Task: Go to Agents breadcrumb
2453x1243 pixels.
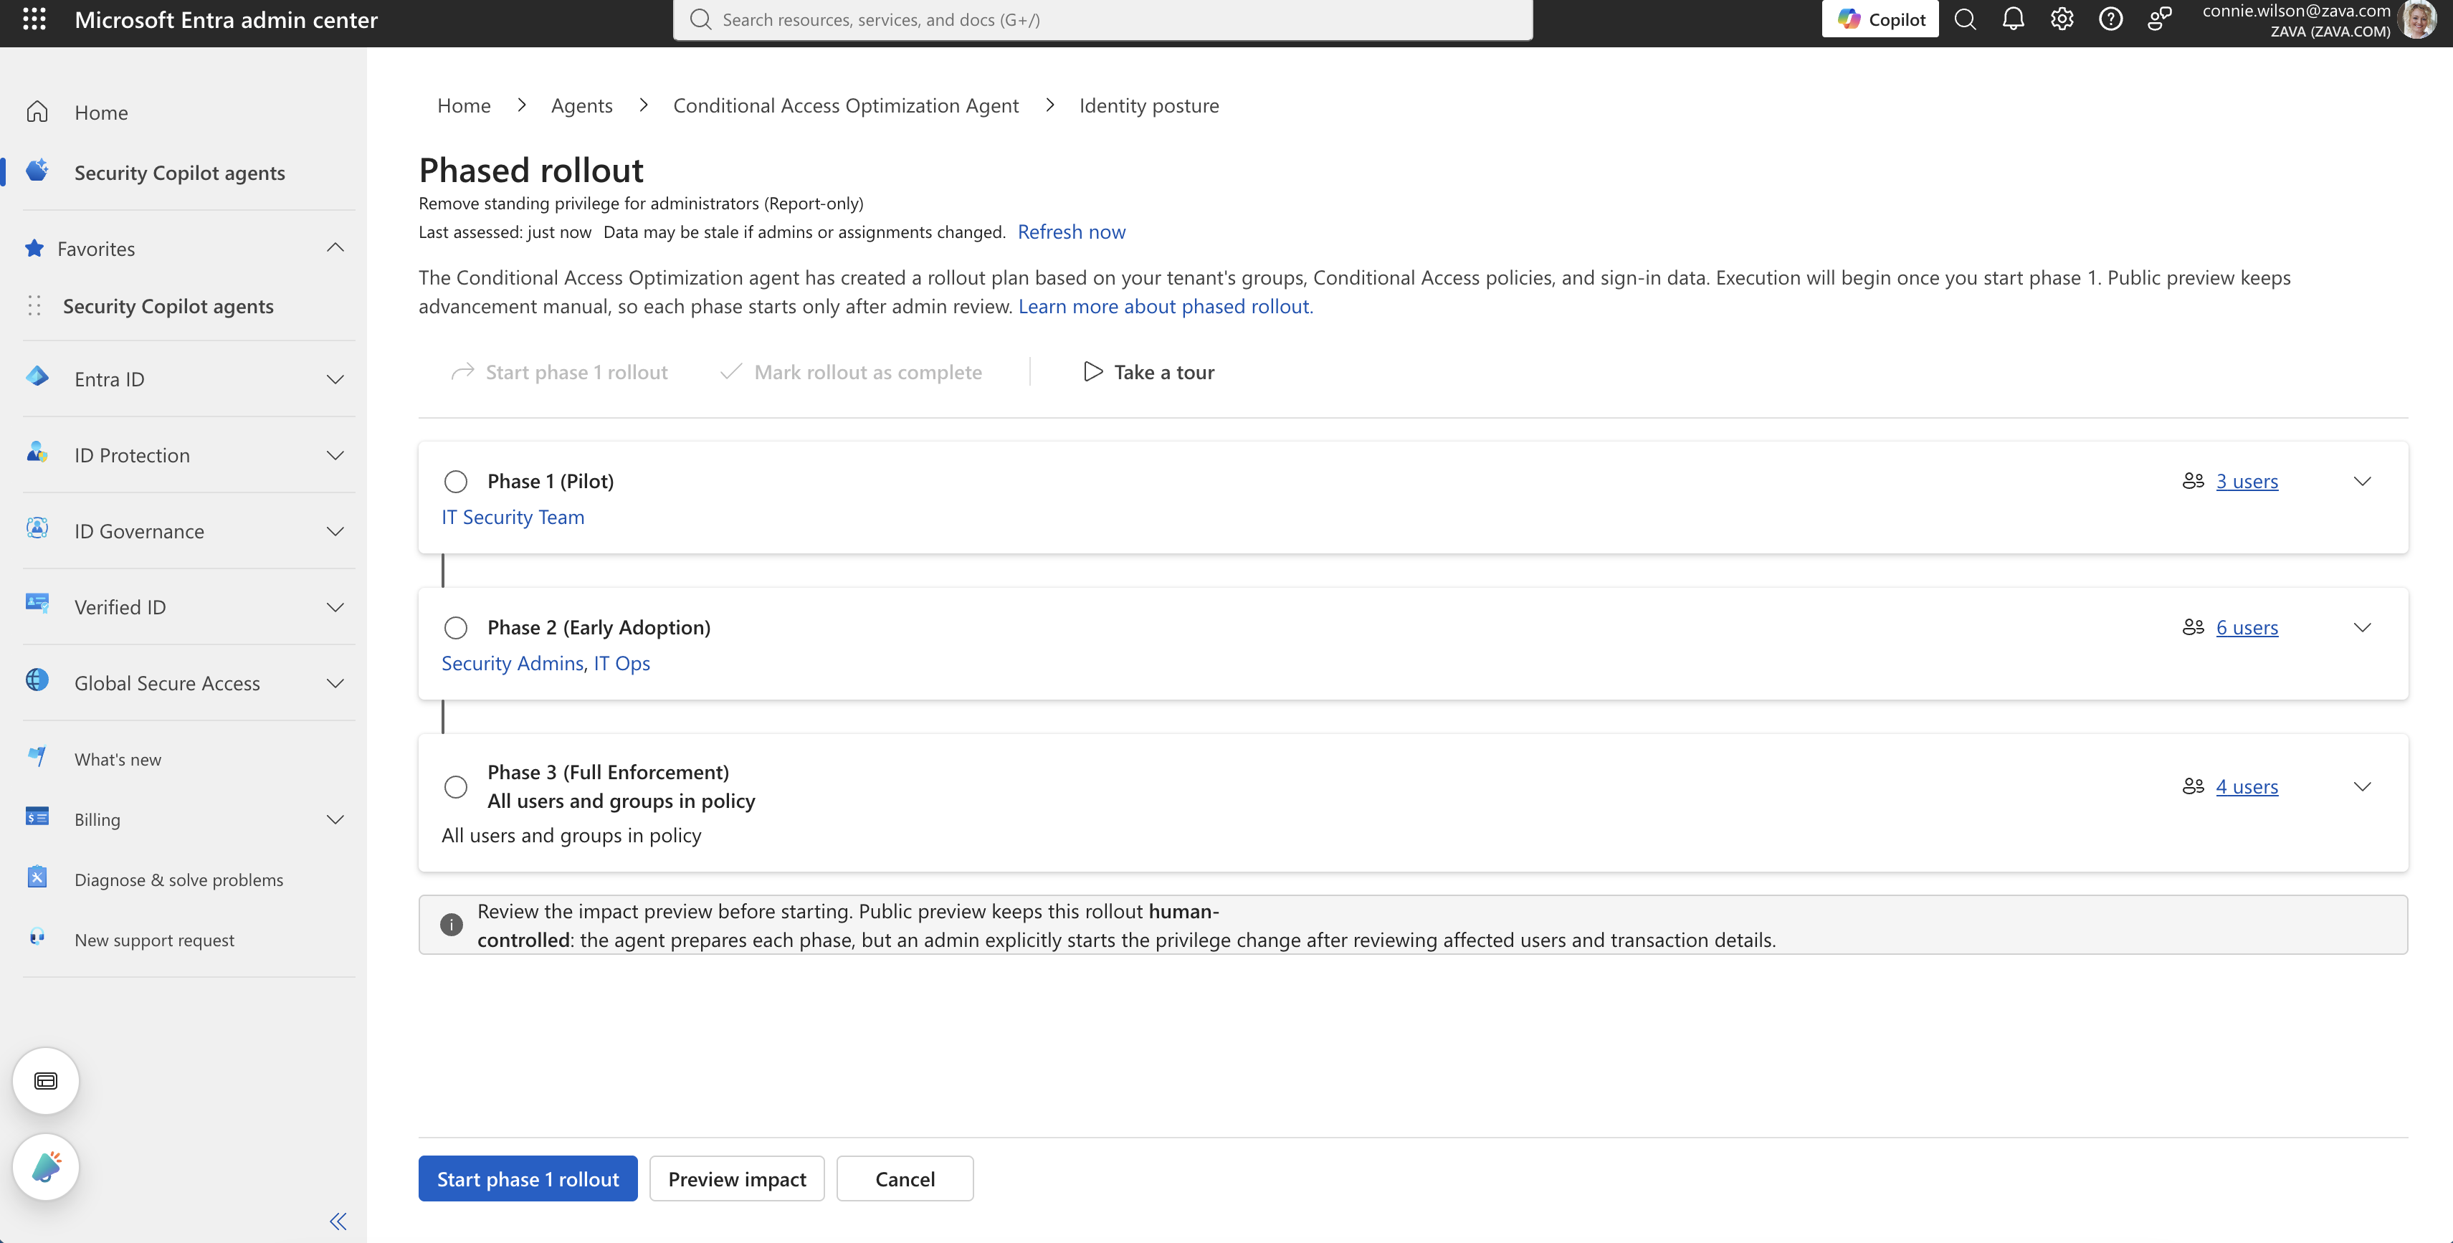Action: tap(582, 105)
